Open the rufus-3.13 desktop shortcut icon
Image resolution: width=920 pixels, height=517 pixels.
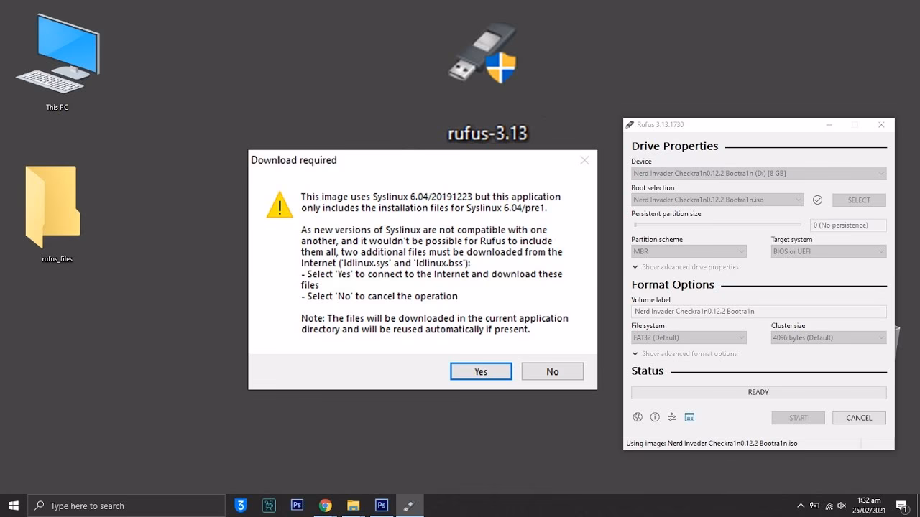[483, 55]
